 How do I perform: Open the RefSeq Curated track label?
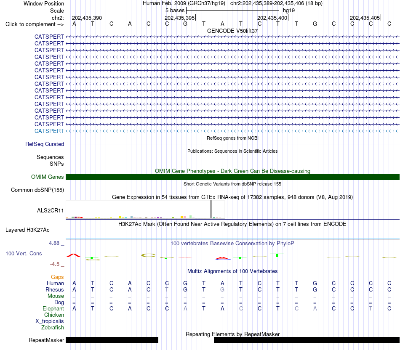[x=45, y=144]
